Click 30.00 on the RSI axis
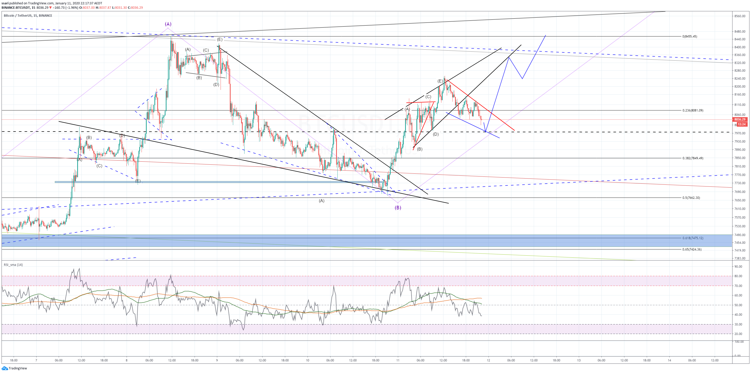 point(738,324)
